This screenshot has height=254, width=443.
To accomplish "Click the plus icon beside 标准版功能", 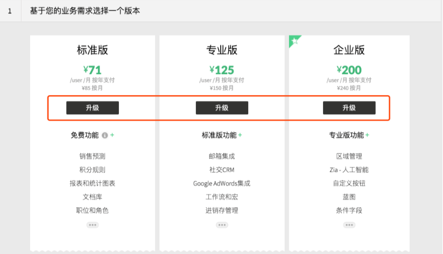I will 240,135.
